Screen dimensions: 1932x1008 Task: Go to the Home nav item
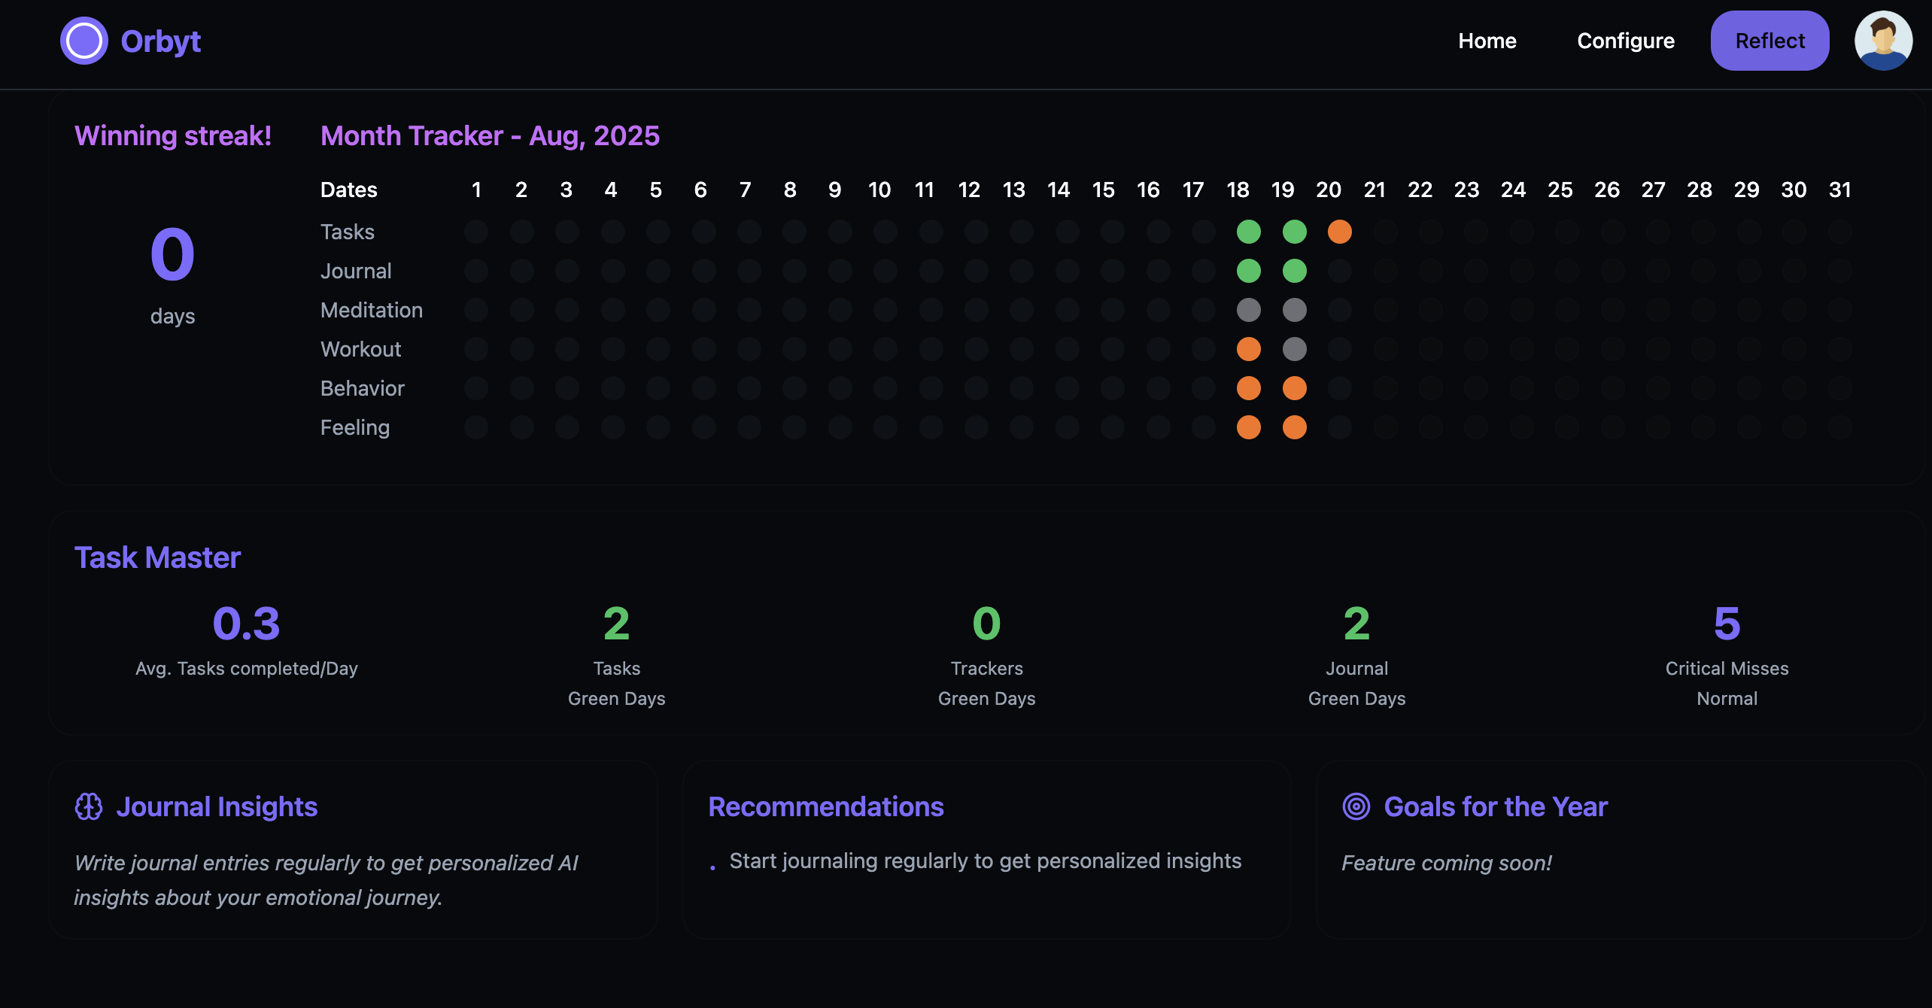point(1487,41)
